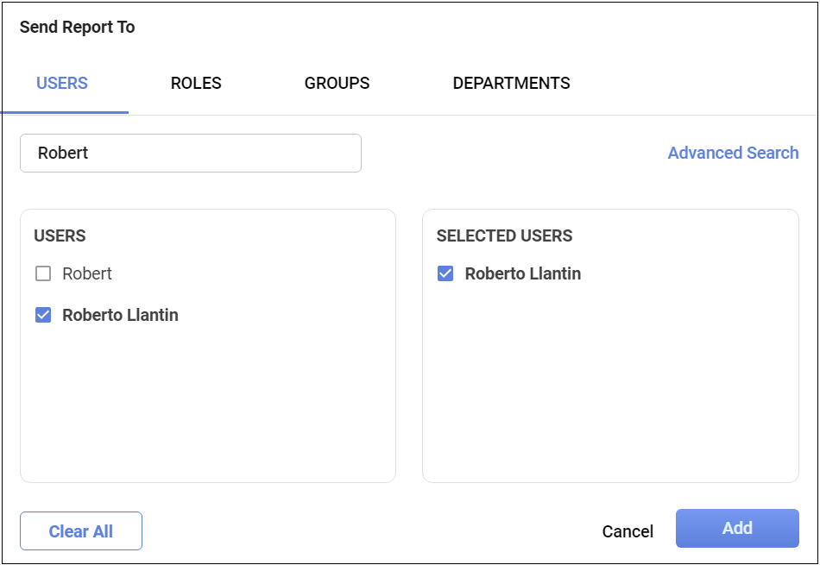The width and height of the screenshot is (820, 565).
Task: Click Roberto Llantin name in SELECTED USERS panel
Action: click(x=522, y=274)
